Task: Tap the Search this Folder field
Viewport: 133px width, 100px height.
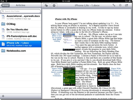Action: tap(21, 11)
